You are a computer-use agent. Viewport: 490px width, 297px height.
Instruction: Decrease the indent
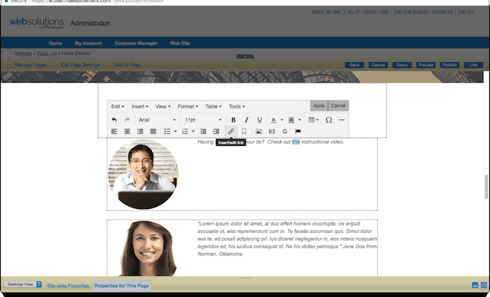(x=203, y=131)
